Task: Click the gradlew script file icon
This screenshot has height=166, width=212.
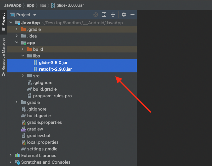Action: [x=24, y=129]
